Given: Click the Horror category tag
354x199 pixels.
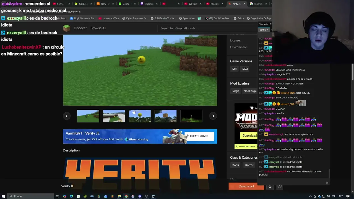Looking at the screenshot, I should point(249,165).
